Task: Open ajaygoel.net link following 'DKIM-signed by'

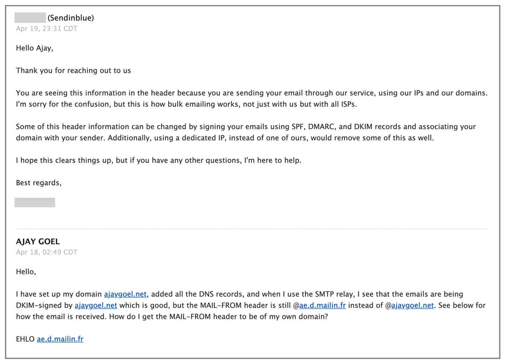Action: (x=96, y=305)
